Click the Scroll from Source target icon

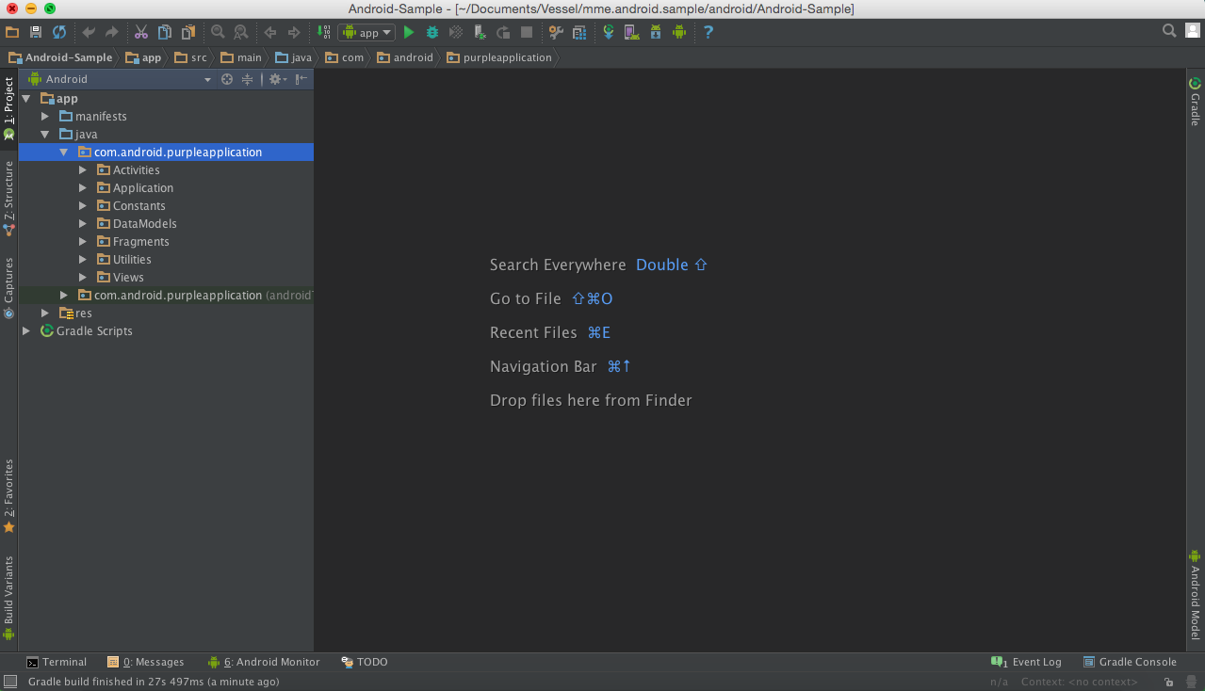click(x=227, y=79)
